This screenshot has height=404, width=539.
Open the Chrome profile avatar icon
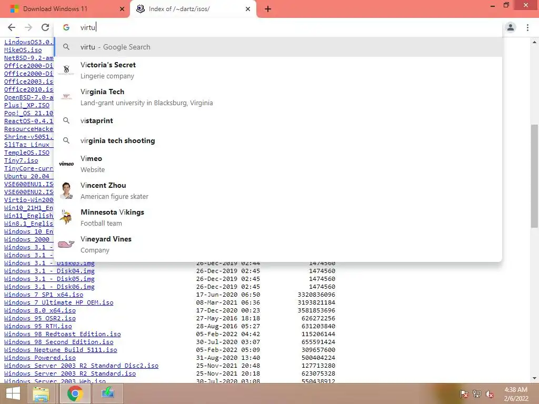pos(511,27)
